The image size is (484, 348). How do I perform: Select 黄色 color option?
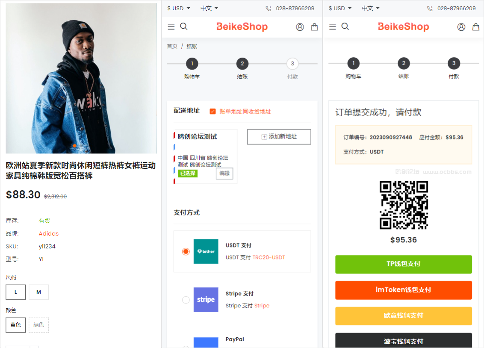pyautogui.click(x=16, y=325)
